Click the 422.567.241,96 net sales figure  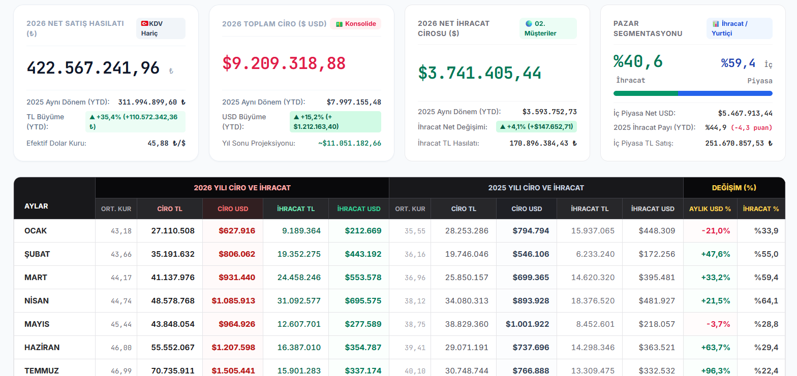tap(93, 68)
